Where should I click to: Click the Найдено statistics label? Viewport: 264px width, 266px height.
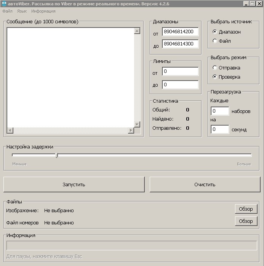click(163, 119)
